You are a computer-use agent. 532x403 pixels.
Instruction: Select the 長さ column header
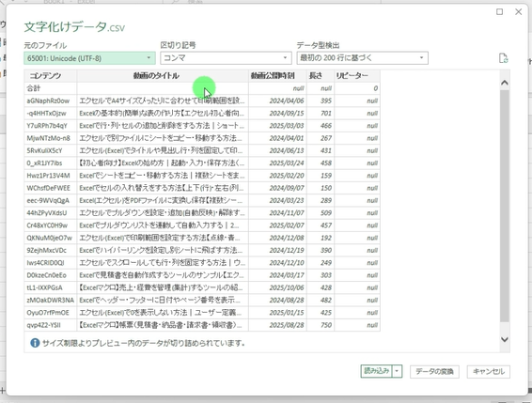pos(321,76)
